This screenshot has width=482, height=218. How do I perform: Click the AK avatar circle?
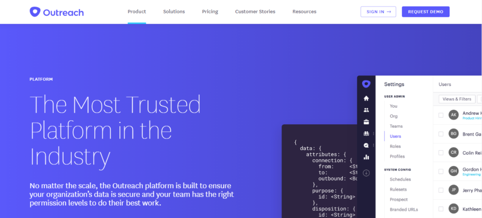click(453, 115)
